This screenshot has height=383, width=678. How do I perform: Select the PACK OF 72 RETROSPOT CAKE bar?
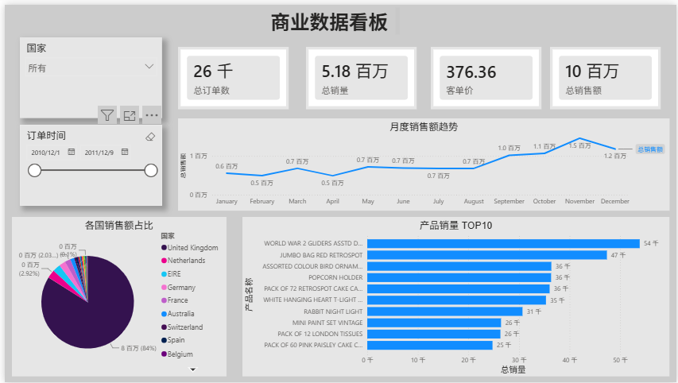459,288
